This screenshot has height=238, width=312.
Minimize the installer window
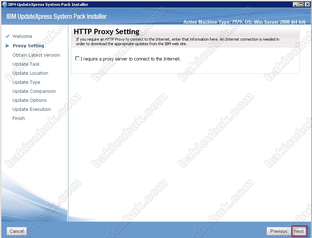click(296, 5)
